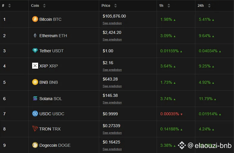Click BNB price $643.28
Screen dimensions: 234x153
(110, 79)
